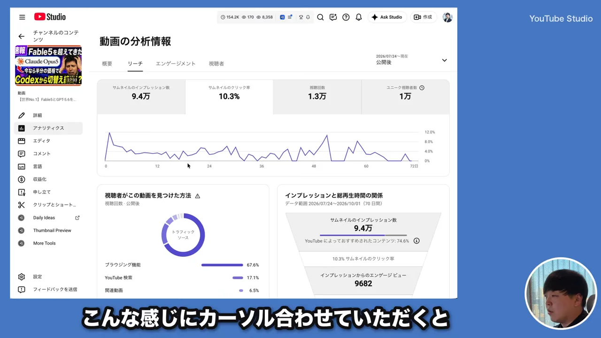Open the エディタ clapperboard icon
Screen dimensions: 601x338
point(22,141)
